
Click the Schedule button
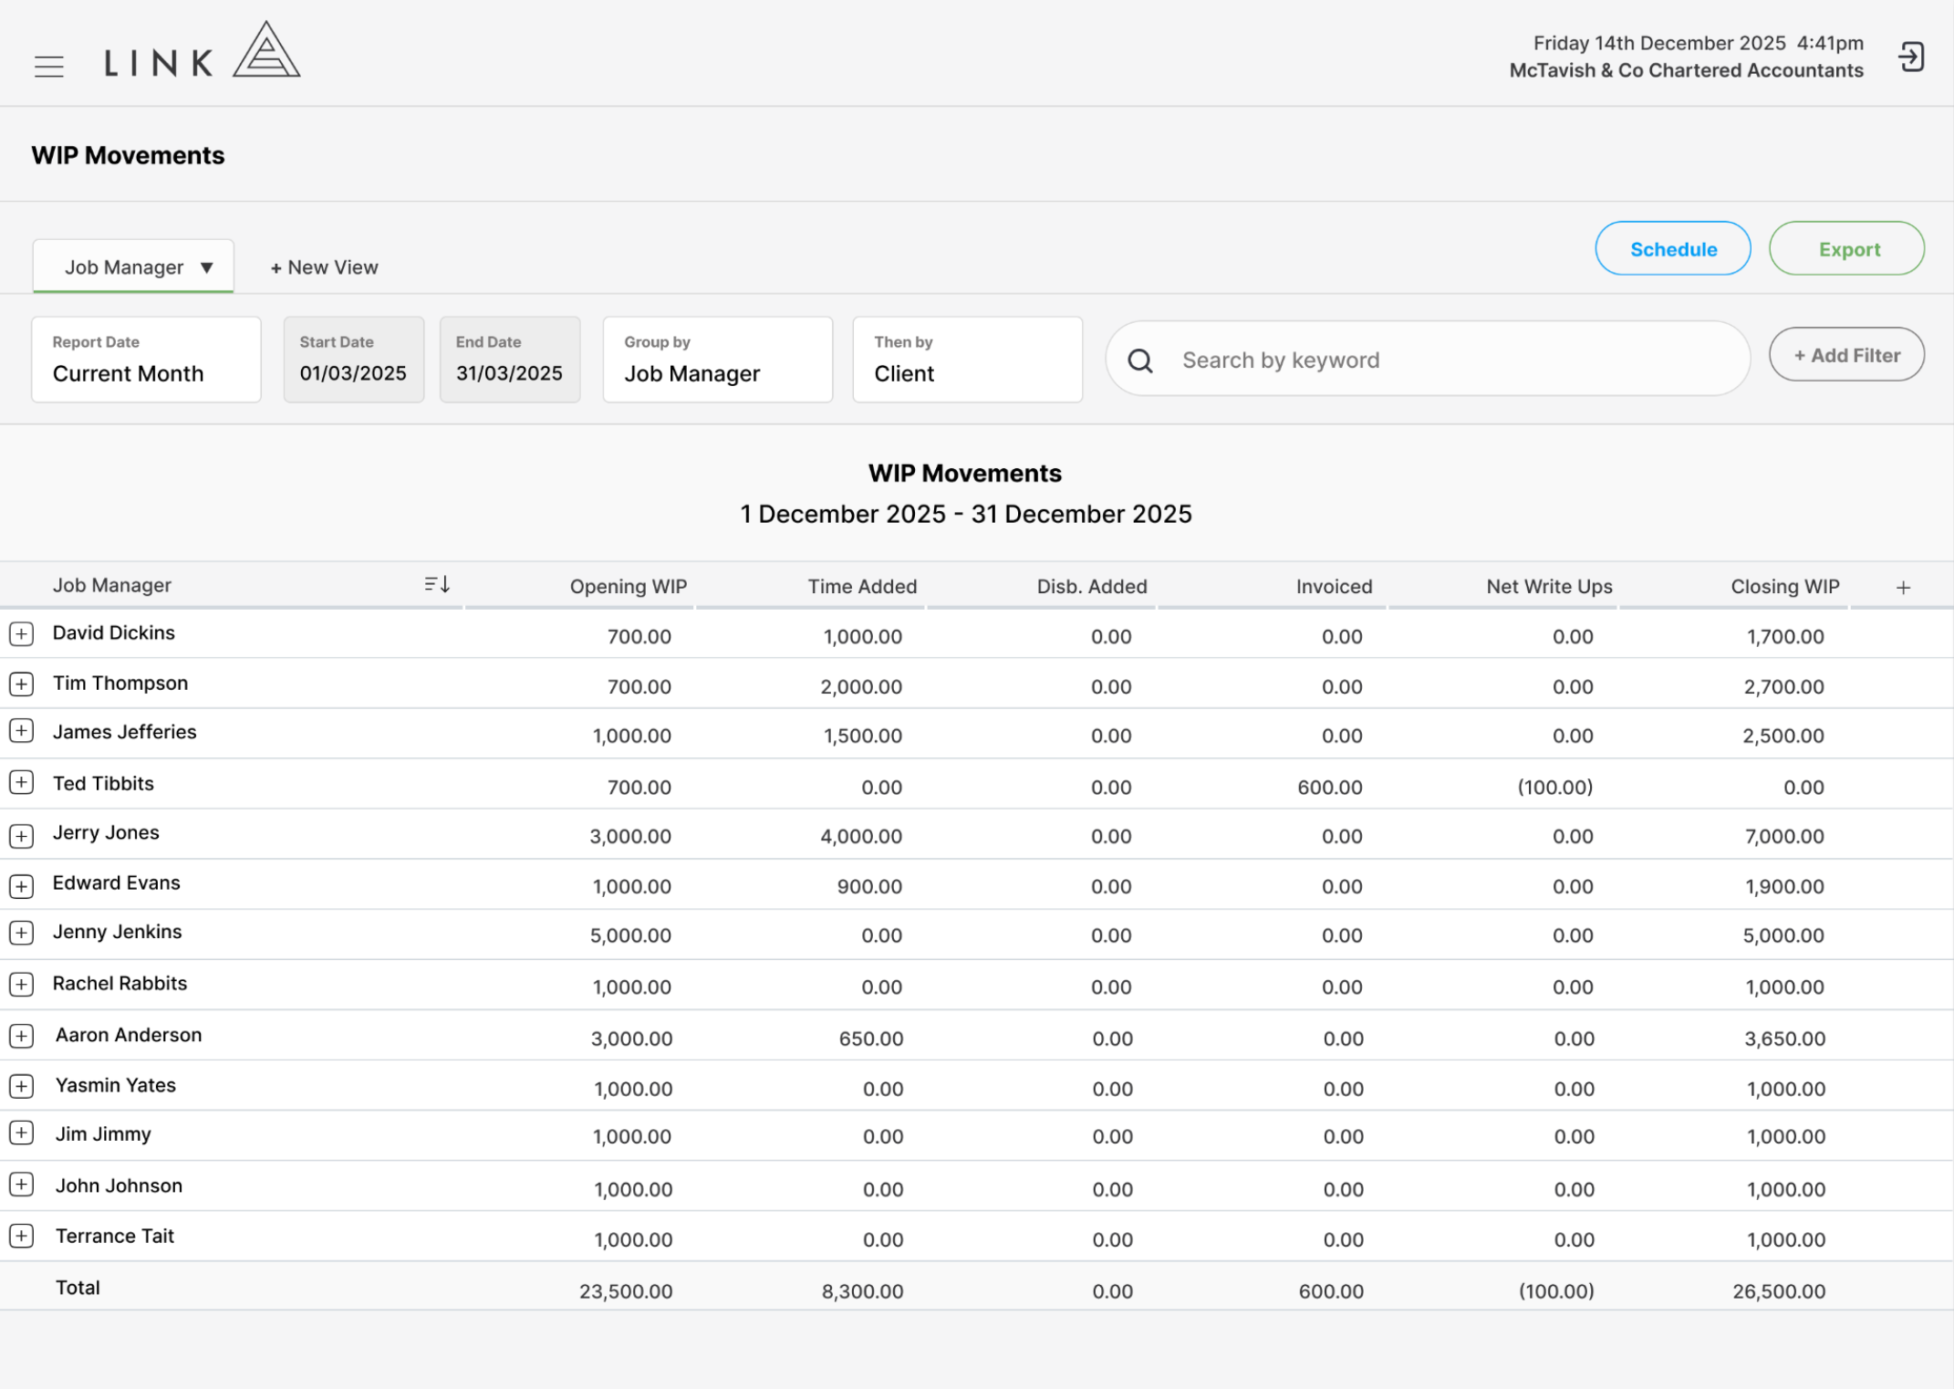pos(1672,248)
